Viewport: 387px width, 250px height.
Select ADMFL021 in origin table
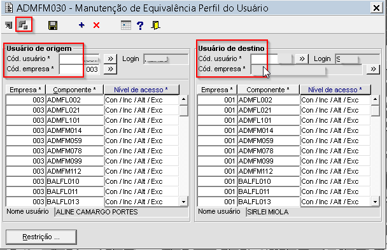pyautogui.click(x=74, y=110)
